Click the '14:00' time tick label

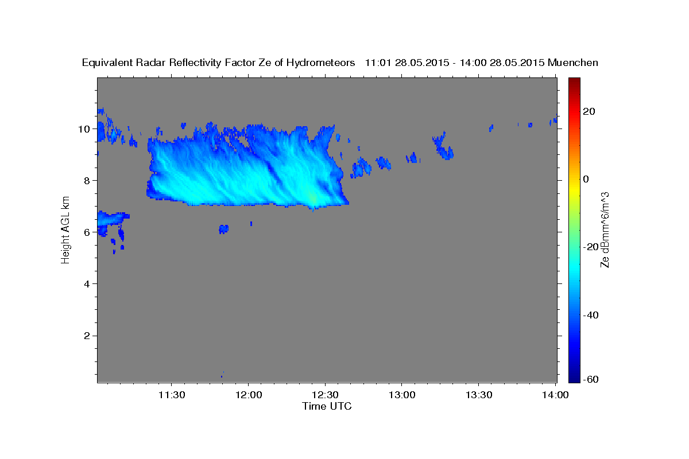(556, 395)
